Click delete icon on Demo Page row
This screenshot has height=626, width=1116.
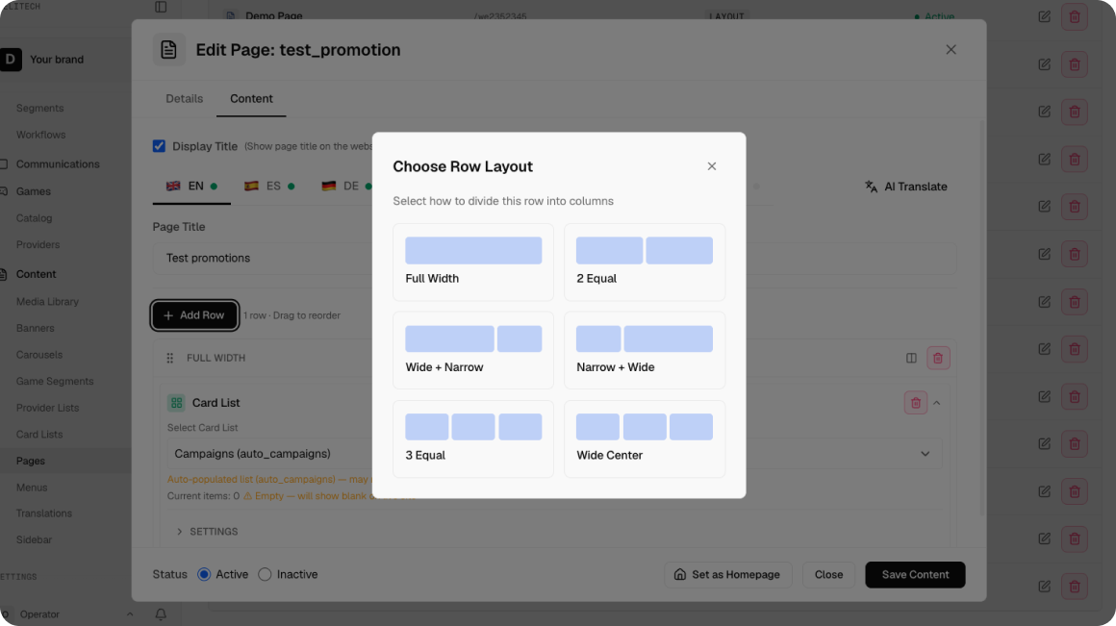point(1075,16)
